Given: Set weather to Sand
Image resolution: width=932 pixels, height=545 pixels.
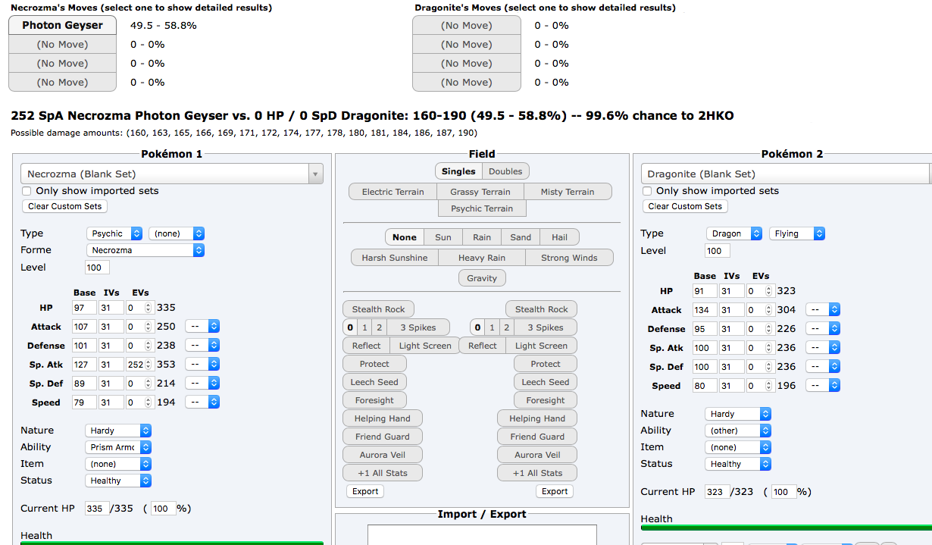Looking at the screenshot, I should tap(521, 237).
